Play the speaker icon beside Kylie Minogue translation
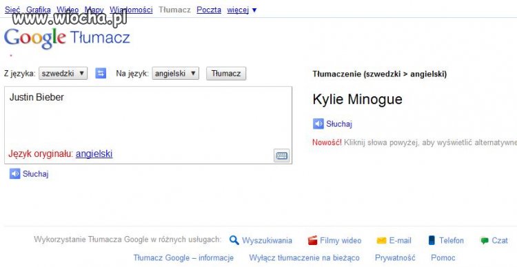Viewport: 517px width, 267px height. (x=318, y=124)
